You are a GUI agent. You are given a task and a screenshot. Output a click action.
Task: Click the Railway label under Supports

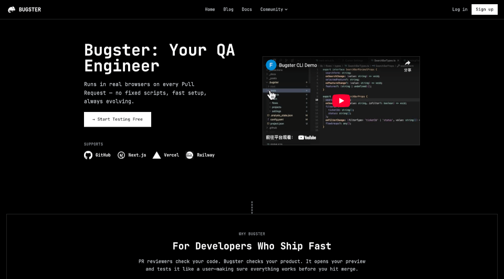pyautogui.click(x=205, y=155)
